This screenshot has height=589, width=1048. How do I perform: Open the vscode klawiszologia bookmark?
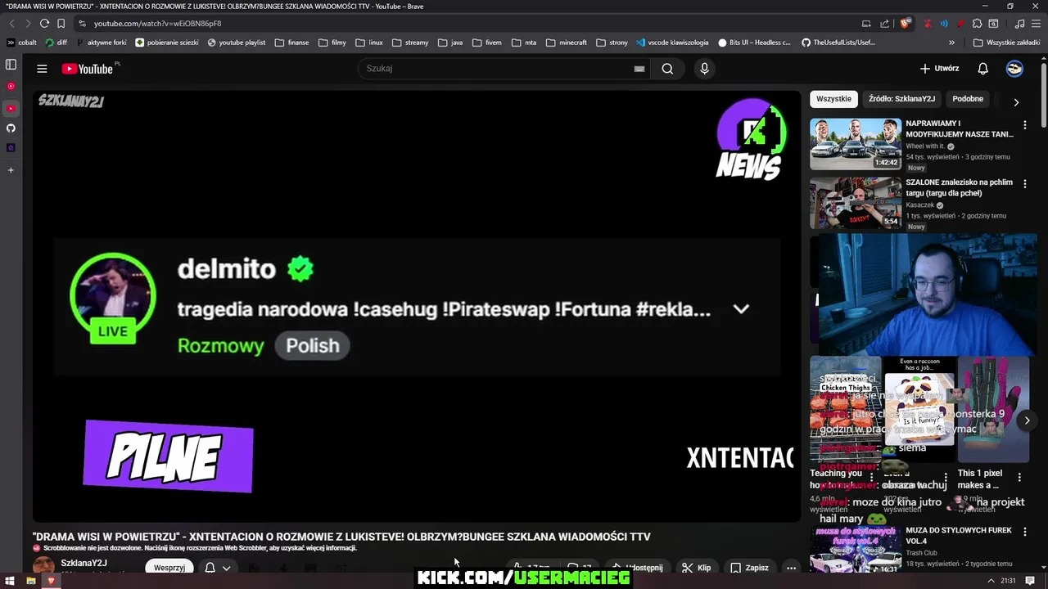[x=672, y=43]
